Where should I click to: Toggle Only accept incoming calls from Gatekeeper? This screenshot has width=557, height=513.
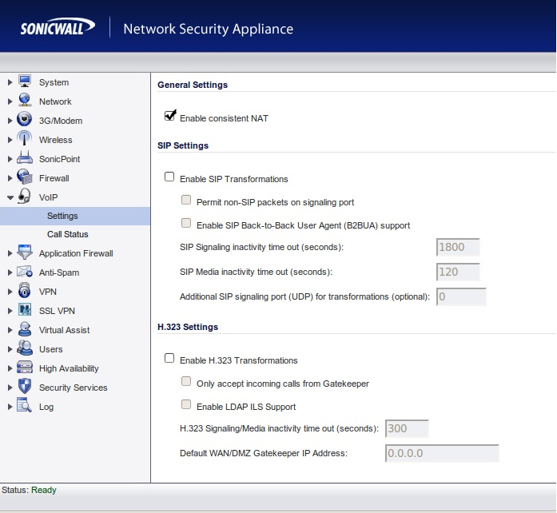186,381
